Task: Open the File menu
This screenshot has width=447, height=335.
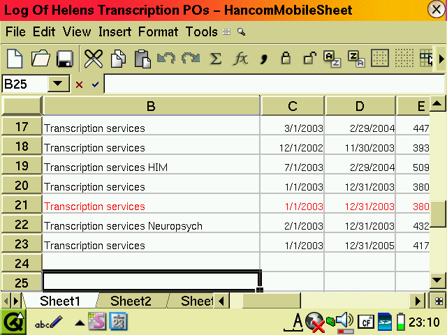Action: click(x=15, y=31)
